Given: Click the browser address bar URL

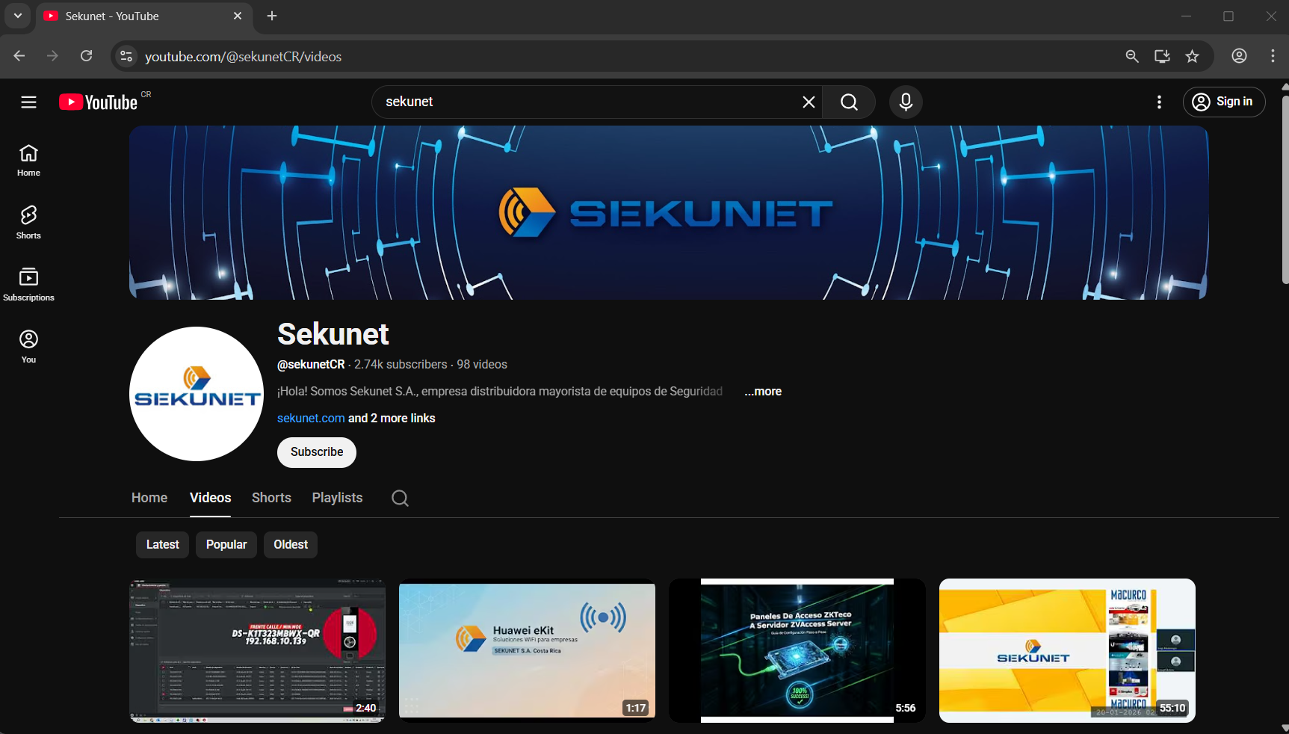Looking at the screenshot, I should (244, 57).
